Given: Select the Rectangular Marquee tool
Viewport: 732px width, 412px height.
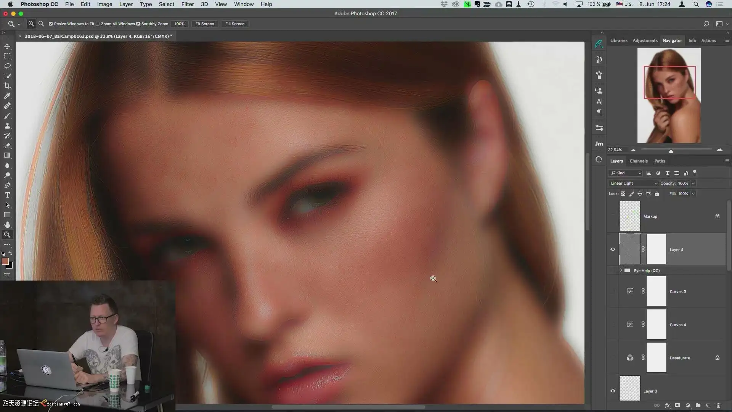Looking at the screenshot, I should point(7,56).
